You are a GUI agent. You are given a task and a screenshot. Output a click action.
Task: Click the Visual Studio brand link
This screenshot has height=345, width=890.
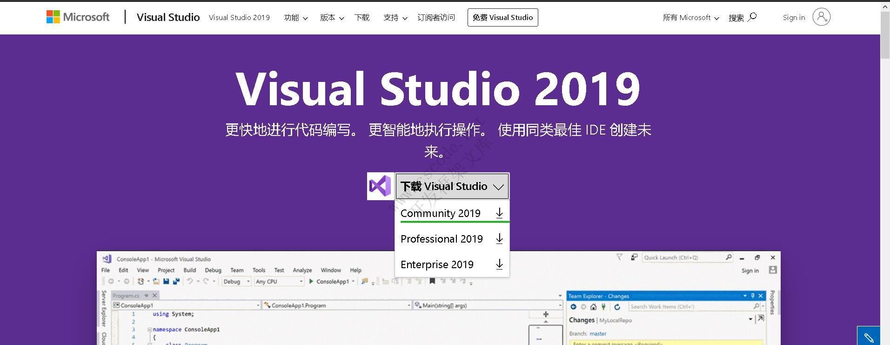tap(168, 17)
